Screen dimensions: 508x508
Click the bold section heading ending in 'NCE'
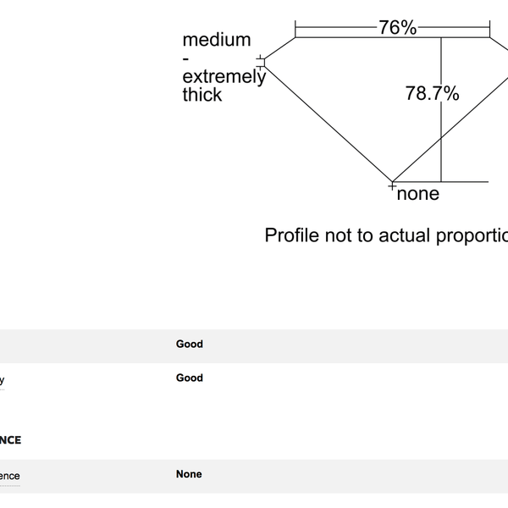pyautogui.click(x=10, y=440)
